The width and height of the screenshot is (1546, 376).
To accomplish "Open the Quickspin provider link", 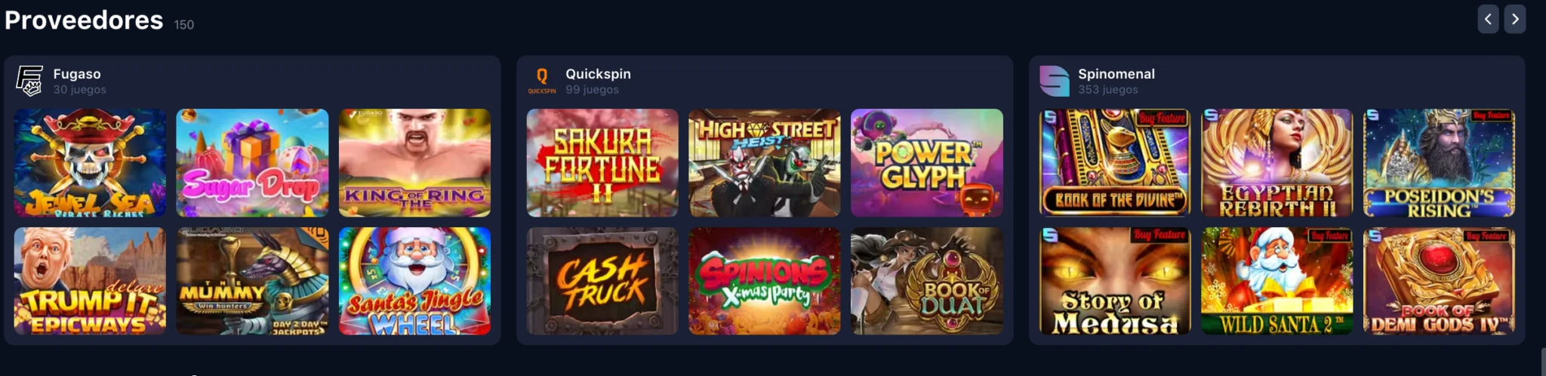I will tap(598, 74).
